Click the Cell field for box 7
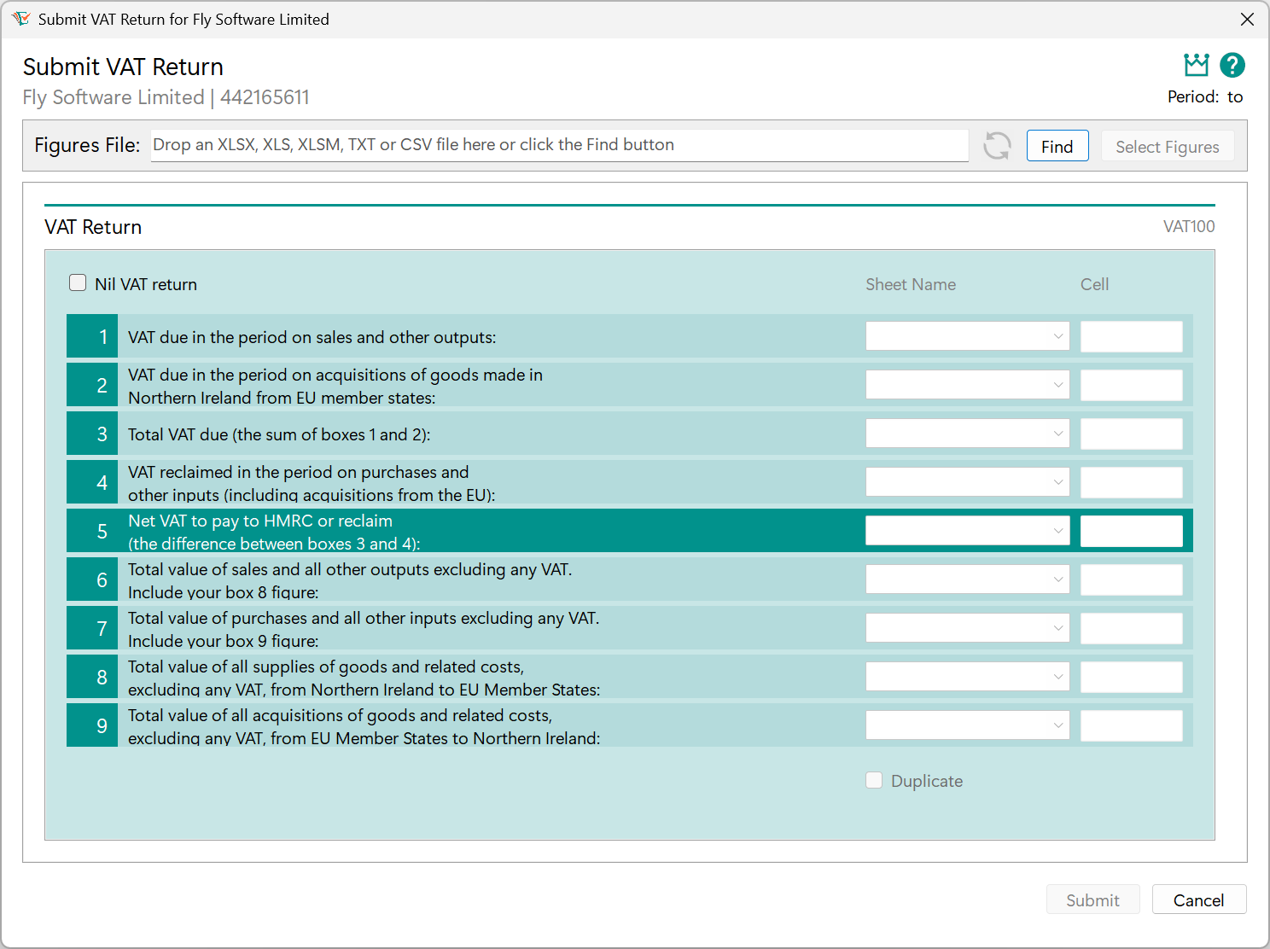The height and width of the screenshot is (949, 1270). (x=1131, y=627)
